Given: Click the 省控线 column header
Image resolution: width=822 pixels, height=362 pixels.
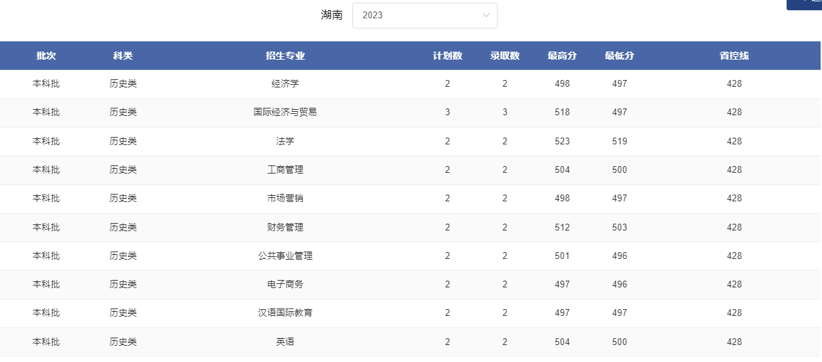Looking at the screenshot, I should (x=734, y=56).
